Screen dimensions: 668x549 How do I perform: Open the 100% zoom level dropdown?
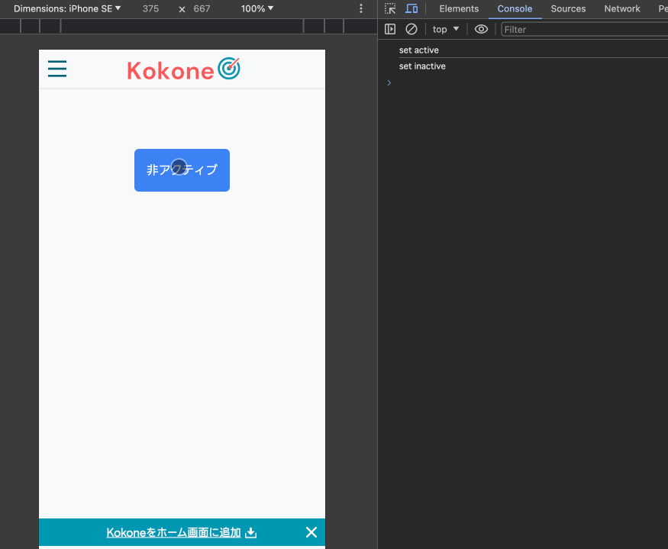pyautogui.click(x=256, y=8)
